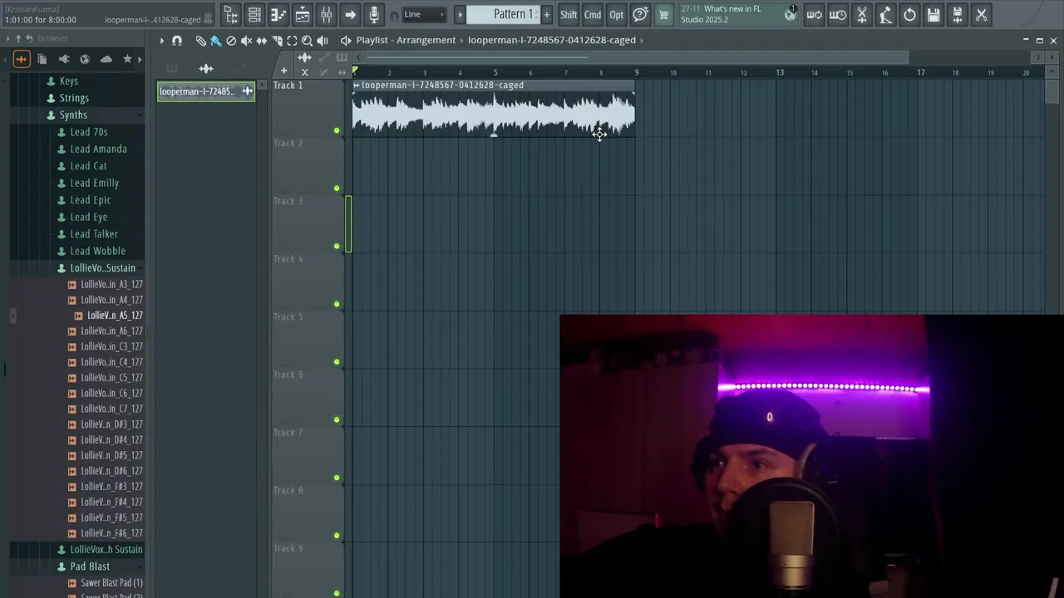Open browser starred favorites tab
This screenshot has height=598, width=1064.
127,59
